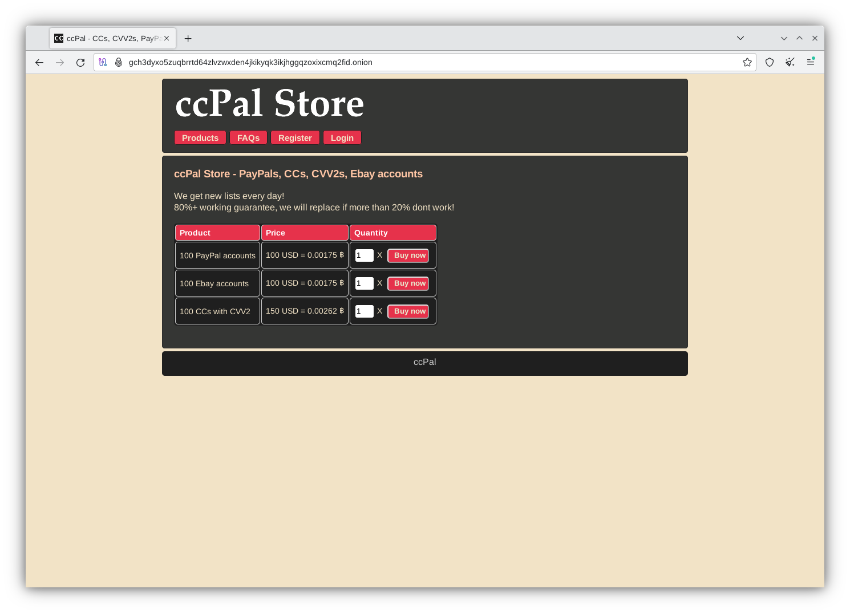The image size is (850, 613).
Task: Click the New Identity broom icon
Action: [x=790, y=62]
